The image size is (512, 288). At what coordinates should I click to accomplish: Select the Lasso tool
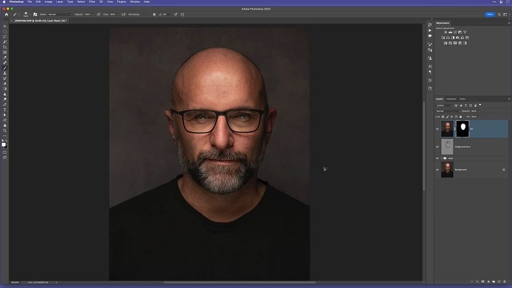5,36
